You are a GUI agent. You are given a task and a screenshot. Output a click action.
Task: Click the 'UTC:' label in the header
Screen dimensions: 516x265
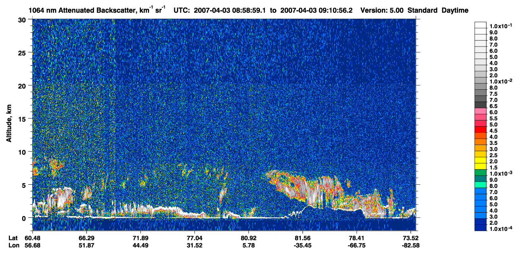click(182, 11)
